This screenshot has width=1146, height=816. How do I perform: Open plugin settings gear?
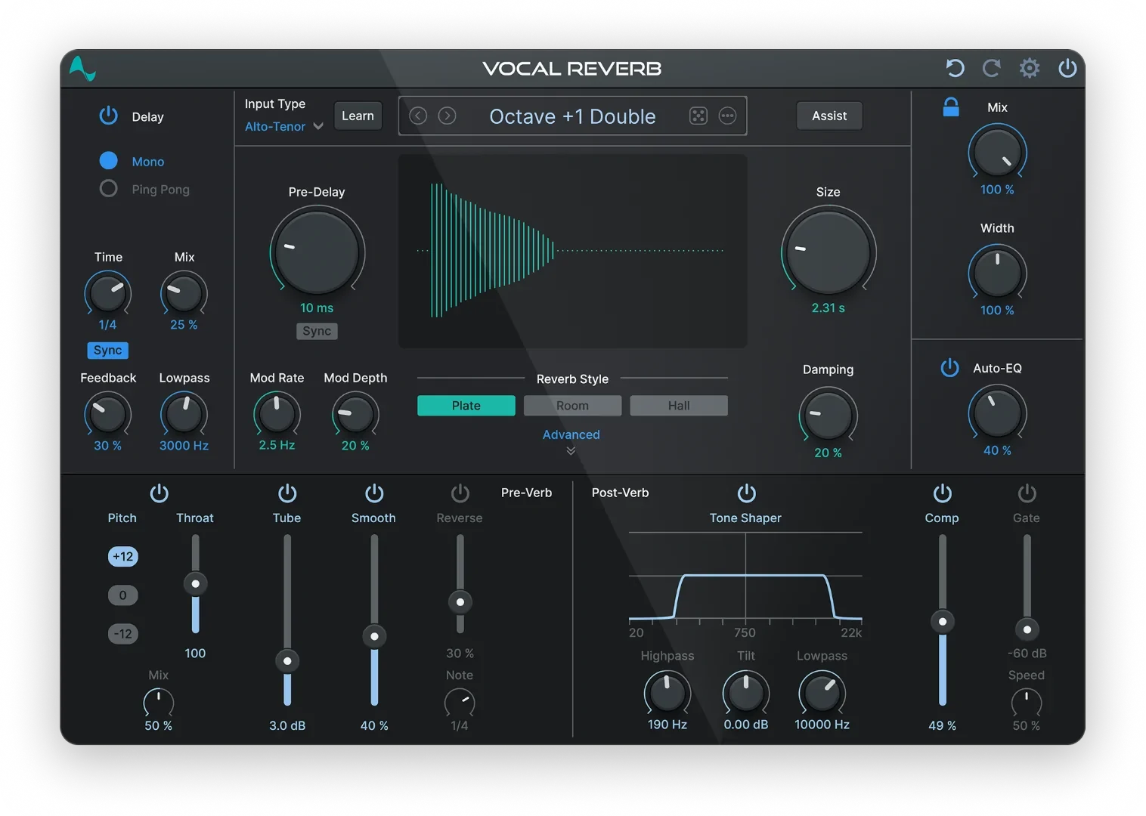tap(1029, 68)
